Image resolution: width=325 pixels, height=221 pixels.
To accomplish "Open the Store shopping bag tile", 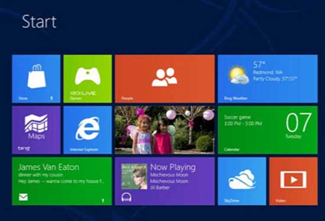I will 36,78.
